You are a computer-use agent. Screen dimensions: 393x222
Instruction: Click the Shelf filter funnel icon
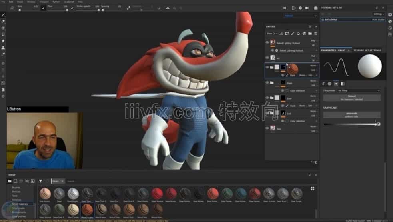click(x=40, y=181)
